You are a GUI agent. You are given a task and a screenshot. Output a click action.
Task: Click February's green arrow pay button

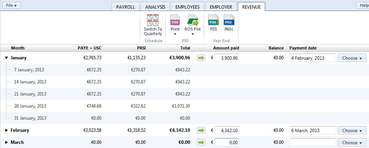point(201,130)
